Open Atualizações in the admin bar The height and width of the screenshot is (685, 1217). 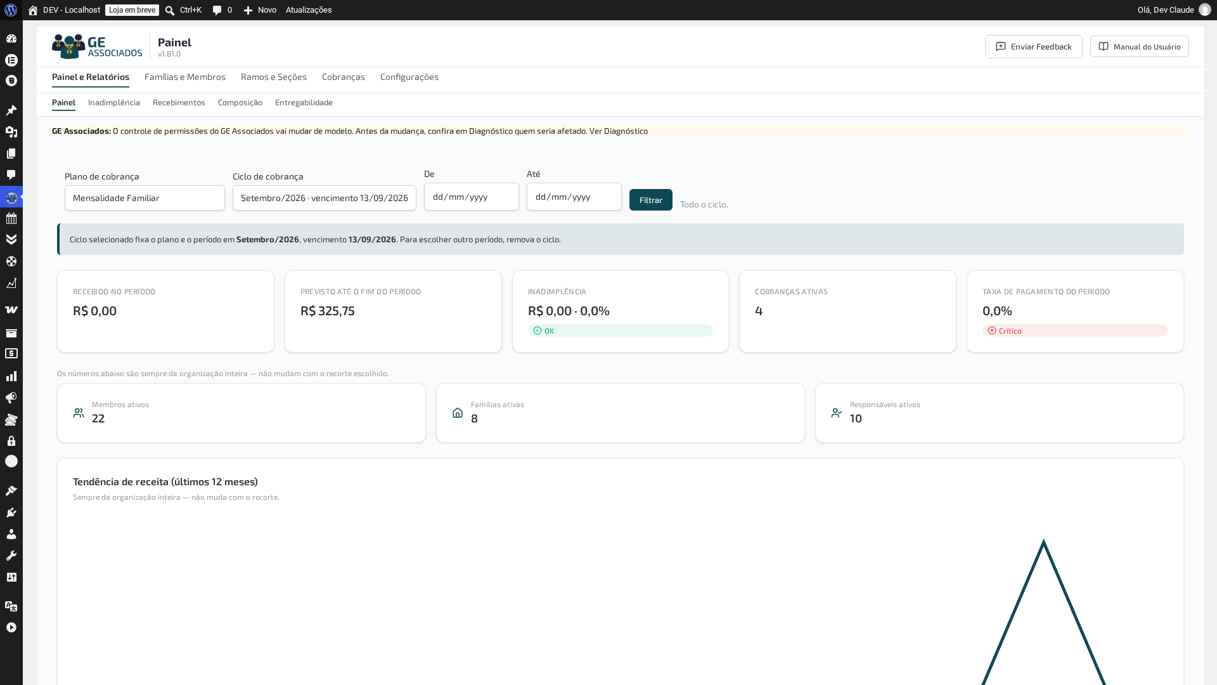[x=309, y=10]
